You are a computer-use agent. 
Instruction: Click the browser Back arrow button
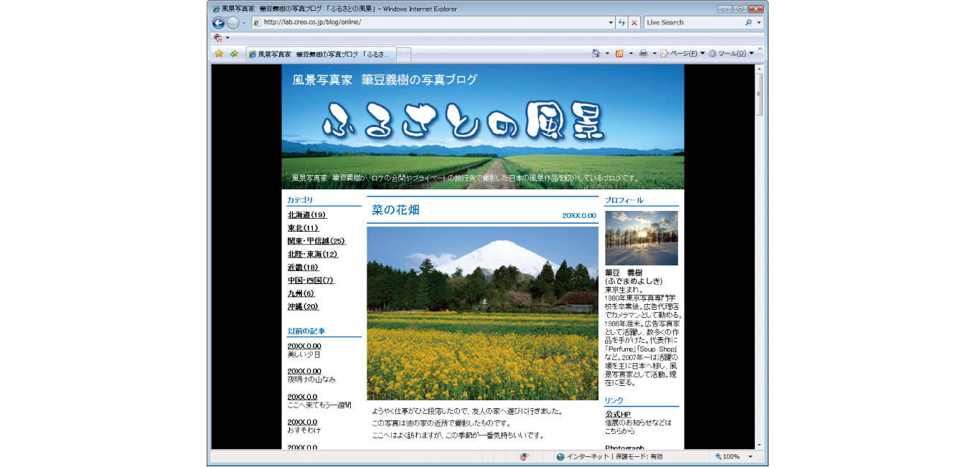point(219,22)
